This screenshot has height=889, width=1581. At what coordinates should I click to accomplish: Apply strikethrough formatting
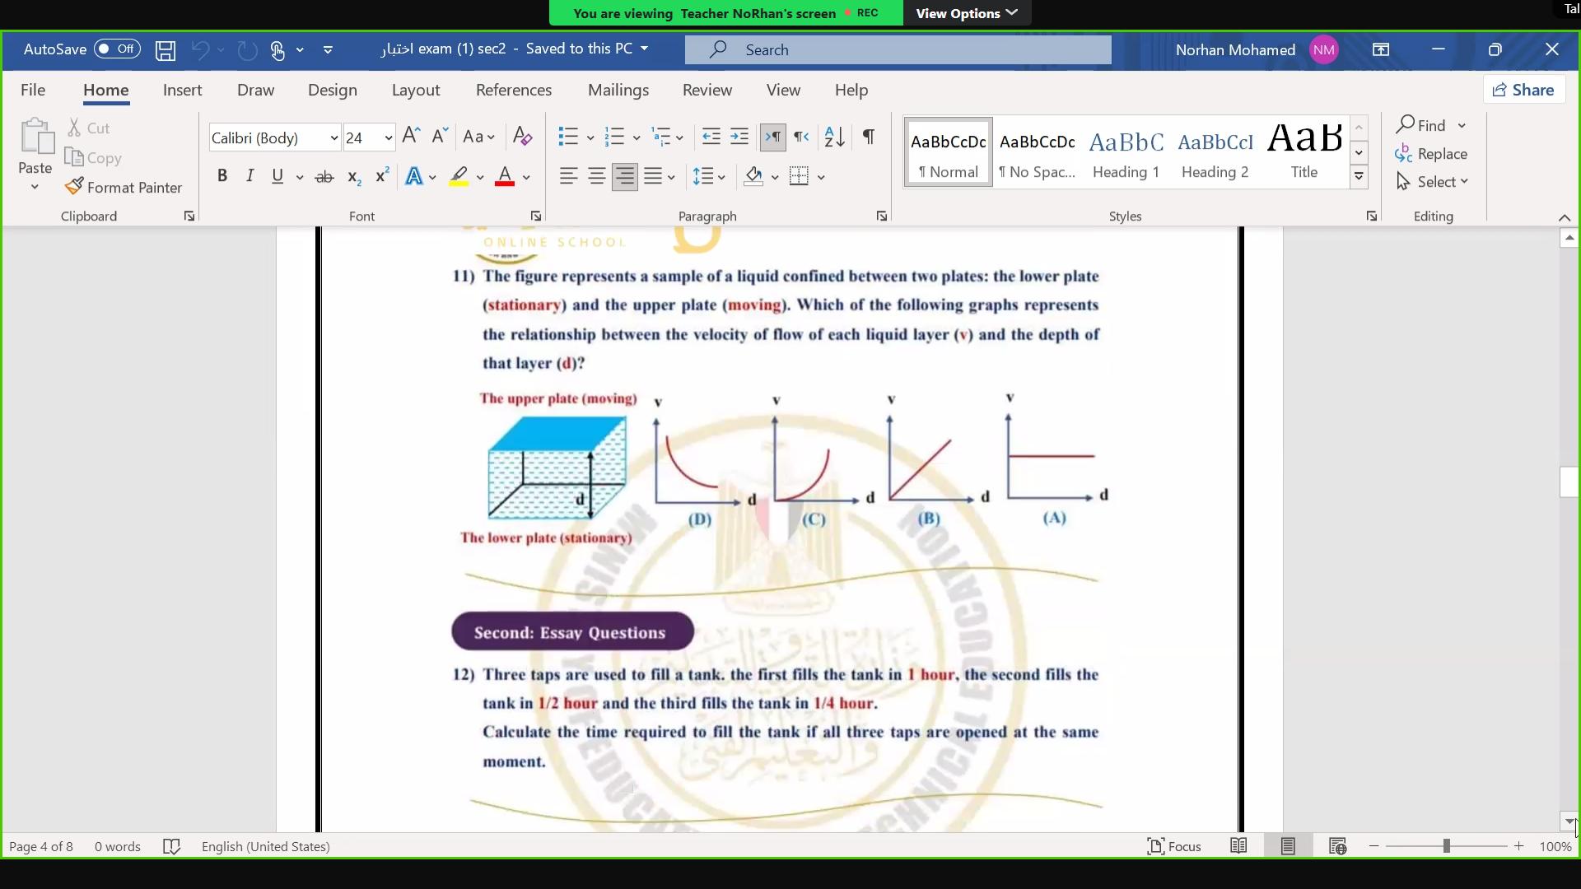(324, 177)
